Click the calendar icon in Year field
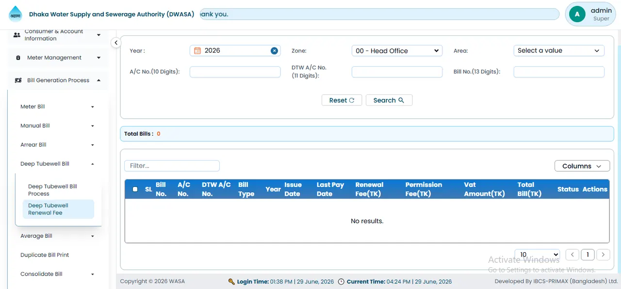The image size is (621, 289). click(197, 50)
